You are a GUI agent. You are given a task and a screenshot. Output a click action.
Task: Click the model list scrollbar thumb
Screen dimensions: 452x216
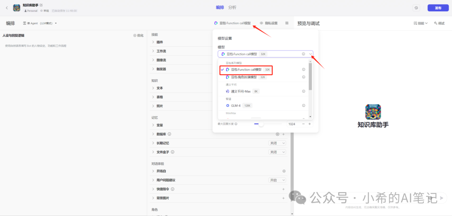pos(310,76)
